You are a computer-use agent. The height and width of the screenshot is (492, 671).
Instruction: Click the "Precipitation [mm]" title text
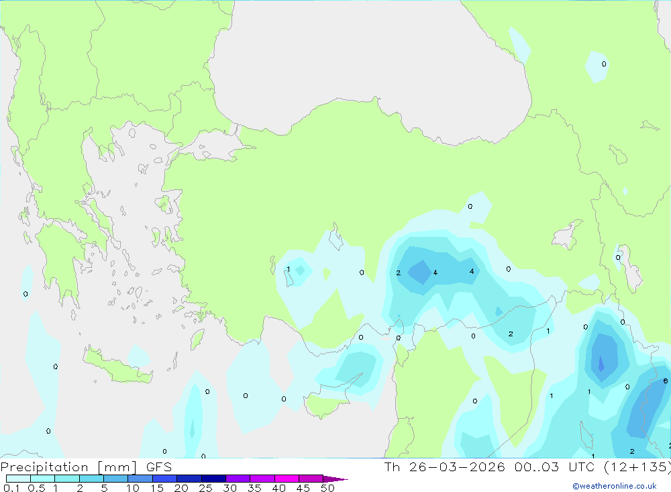68,467
